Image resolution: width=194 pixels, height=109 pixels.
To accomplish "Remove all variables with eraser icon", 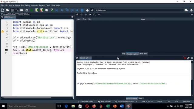I will coord(90,15).
